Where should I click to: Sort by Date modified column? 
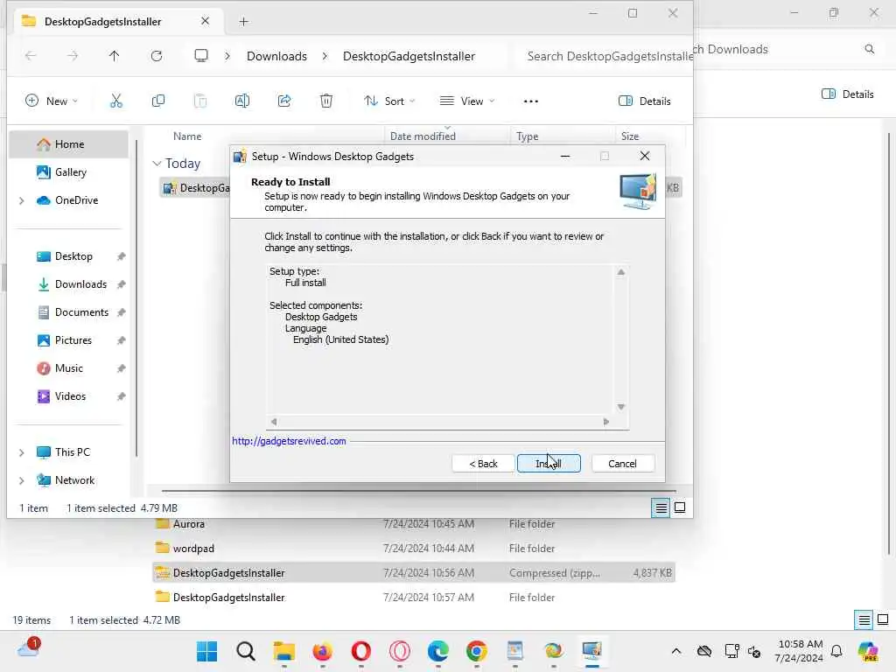423,136
